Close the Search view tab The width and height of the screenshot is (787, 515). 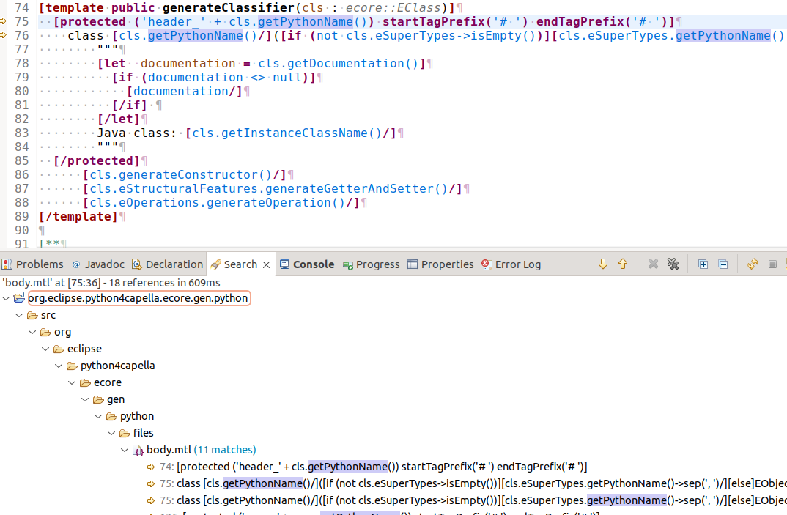coord(267,264)
